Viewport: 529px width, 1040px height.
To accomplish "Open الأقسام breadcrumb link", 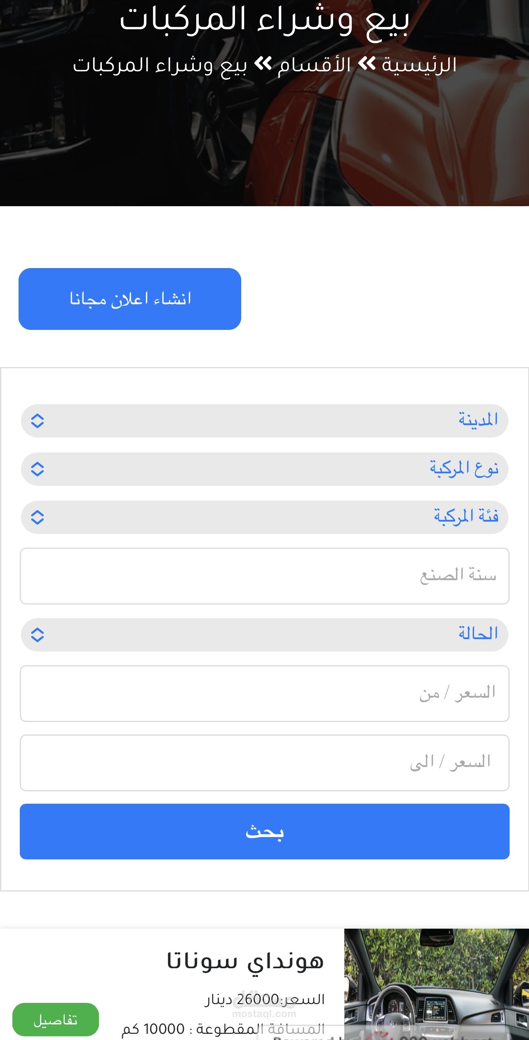I will [314, 65].
